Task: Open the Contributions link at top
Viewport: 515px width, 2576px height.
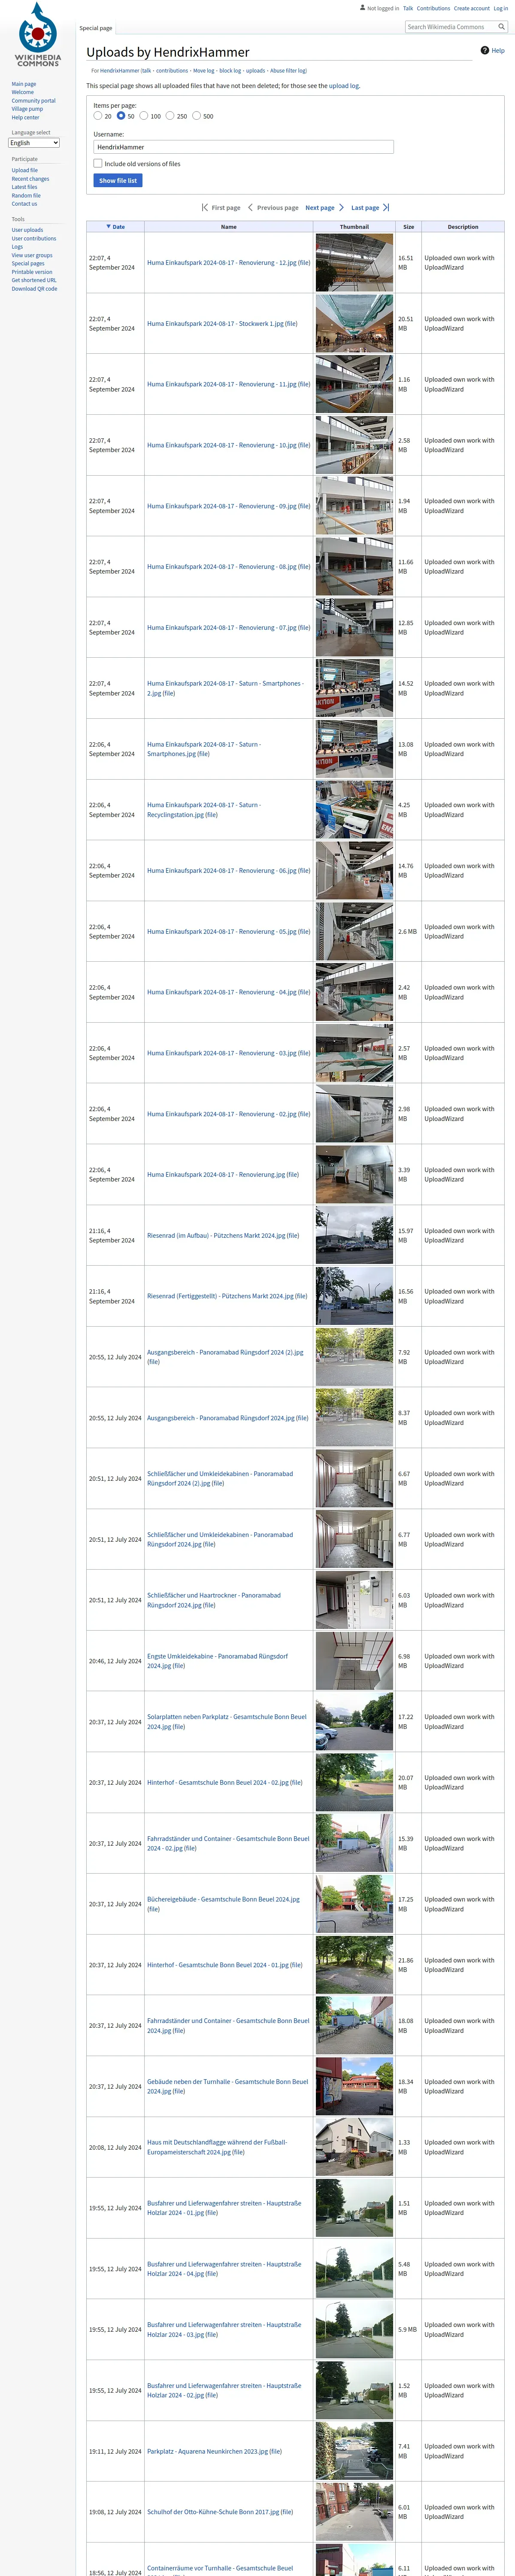Action: pyautogui.click(x=433, y=8)
